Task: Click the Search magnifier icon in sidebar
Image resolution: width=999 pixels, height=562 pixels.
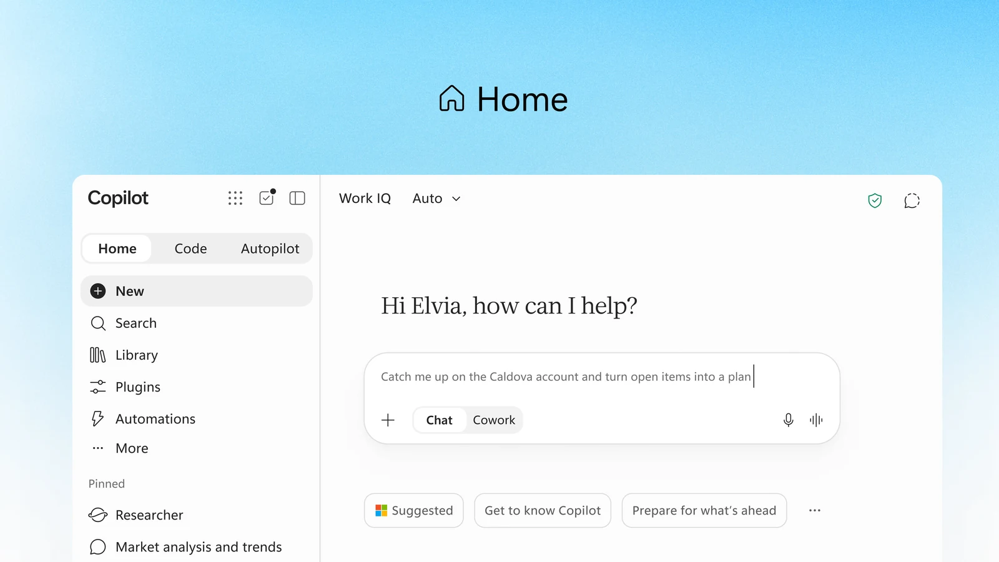Action: point(98,323)
